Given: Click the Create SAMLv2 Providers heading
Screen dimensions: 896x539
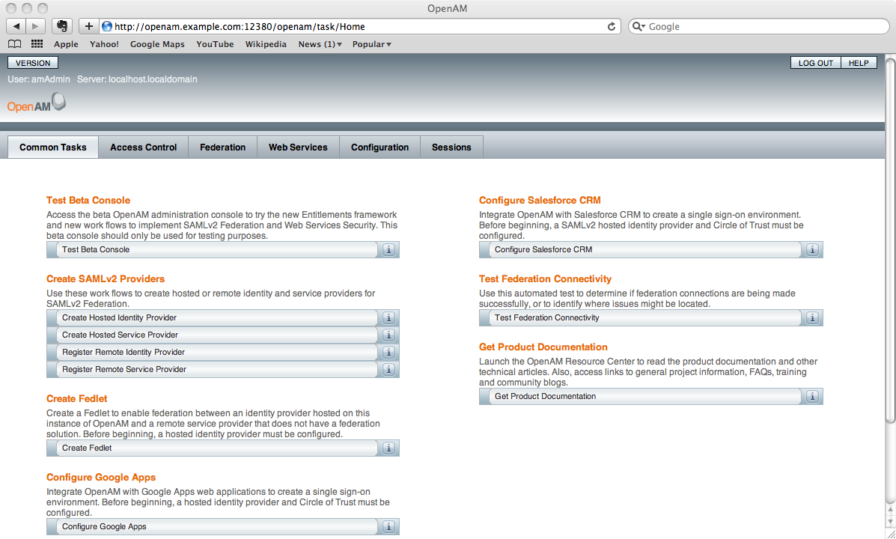Looking at the screenshot, I should 106,279.
